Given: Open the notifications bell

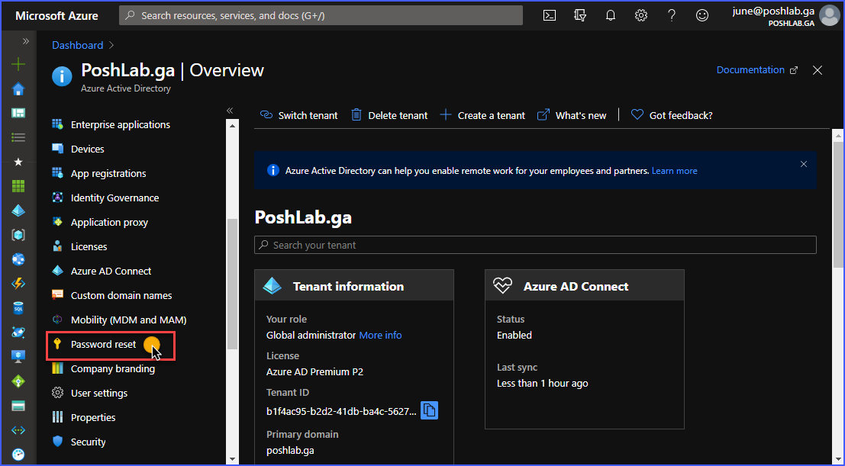Looking at the screenshot, I should [x=611, y=15].
